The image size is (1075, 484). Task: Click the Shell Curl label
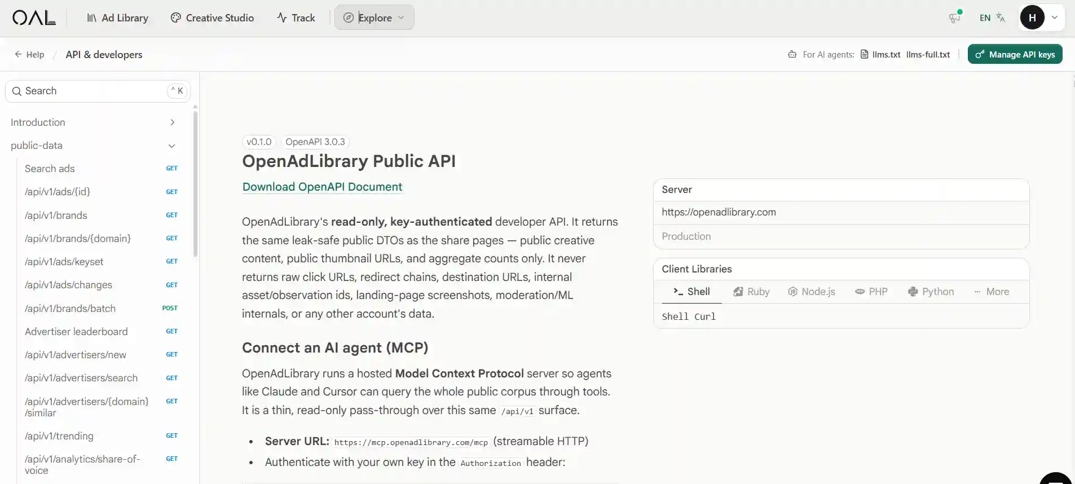[689, 316]
